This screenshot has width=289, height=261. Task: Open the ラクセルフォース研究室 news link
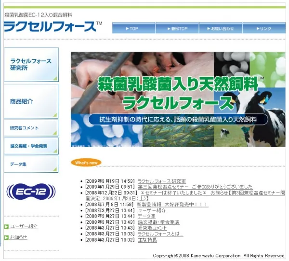162,181
